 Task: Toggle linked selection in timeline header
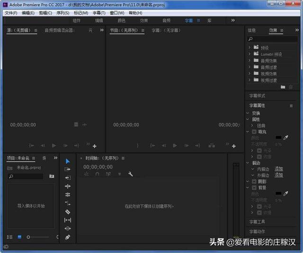[x=108, y=174]
